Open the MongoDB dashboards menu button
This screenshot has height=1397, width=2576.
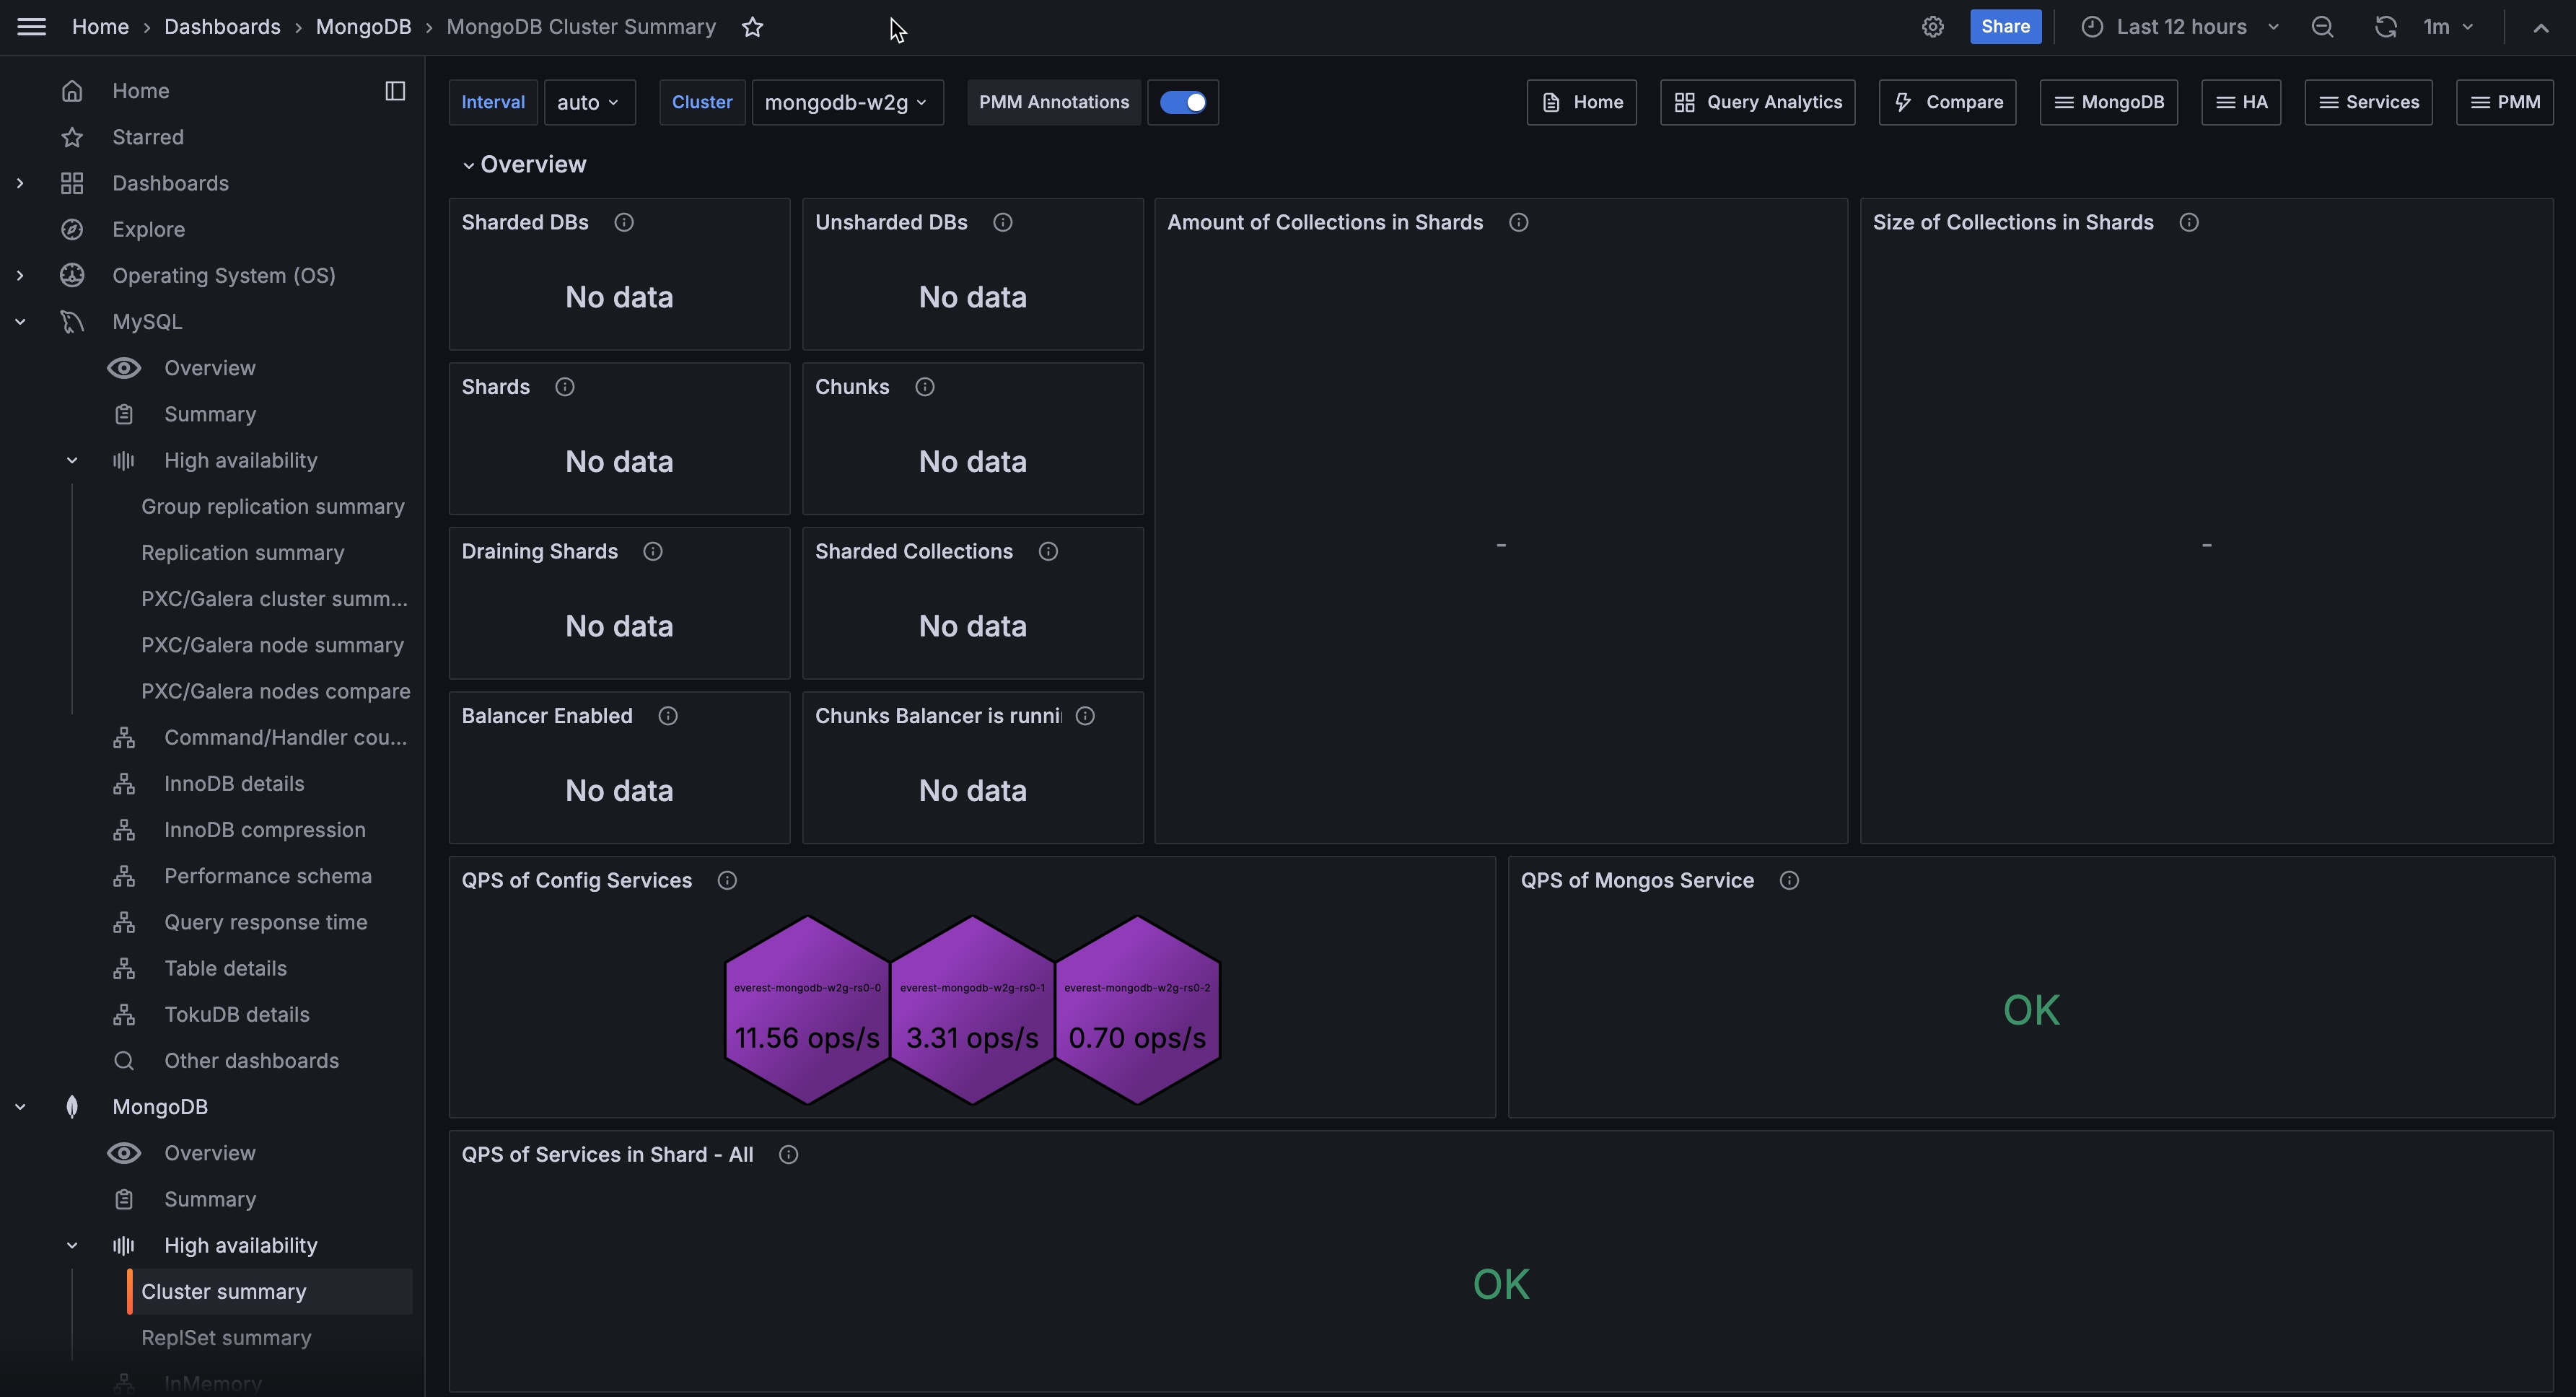tap(2108, 102)
